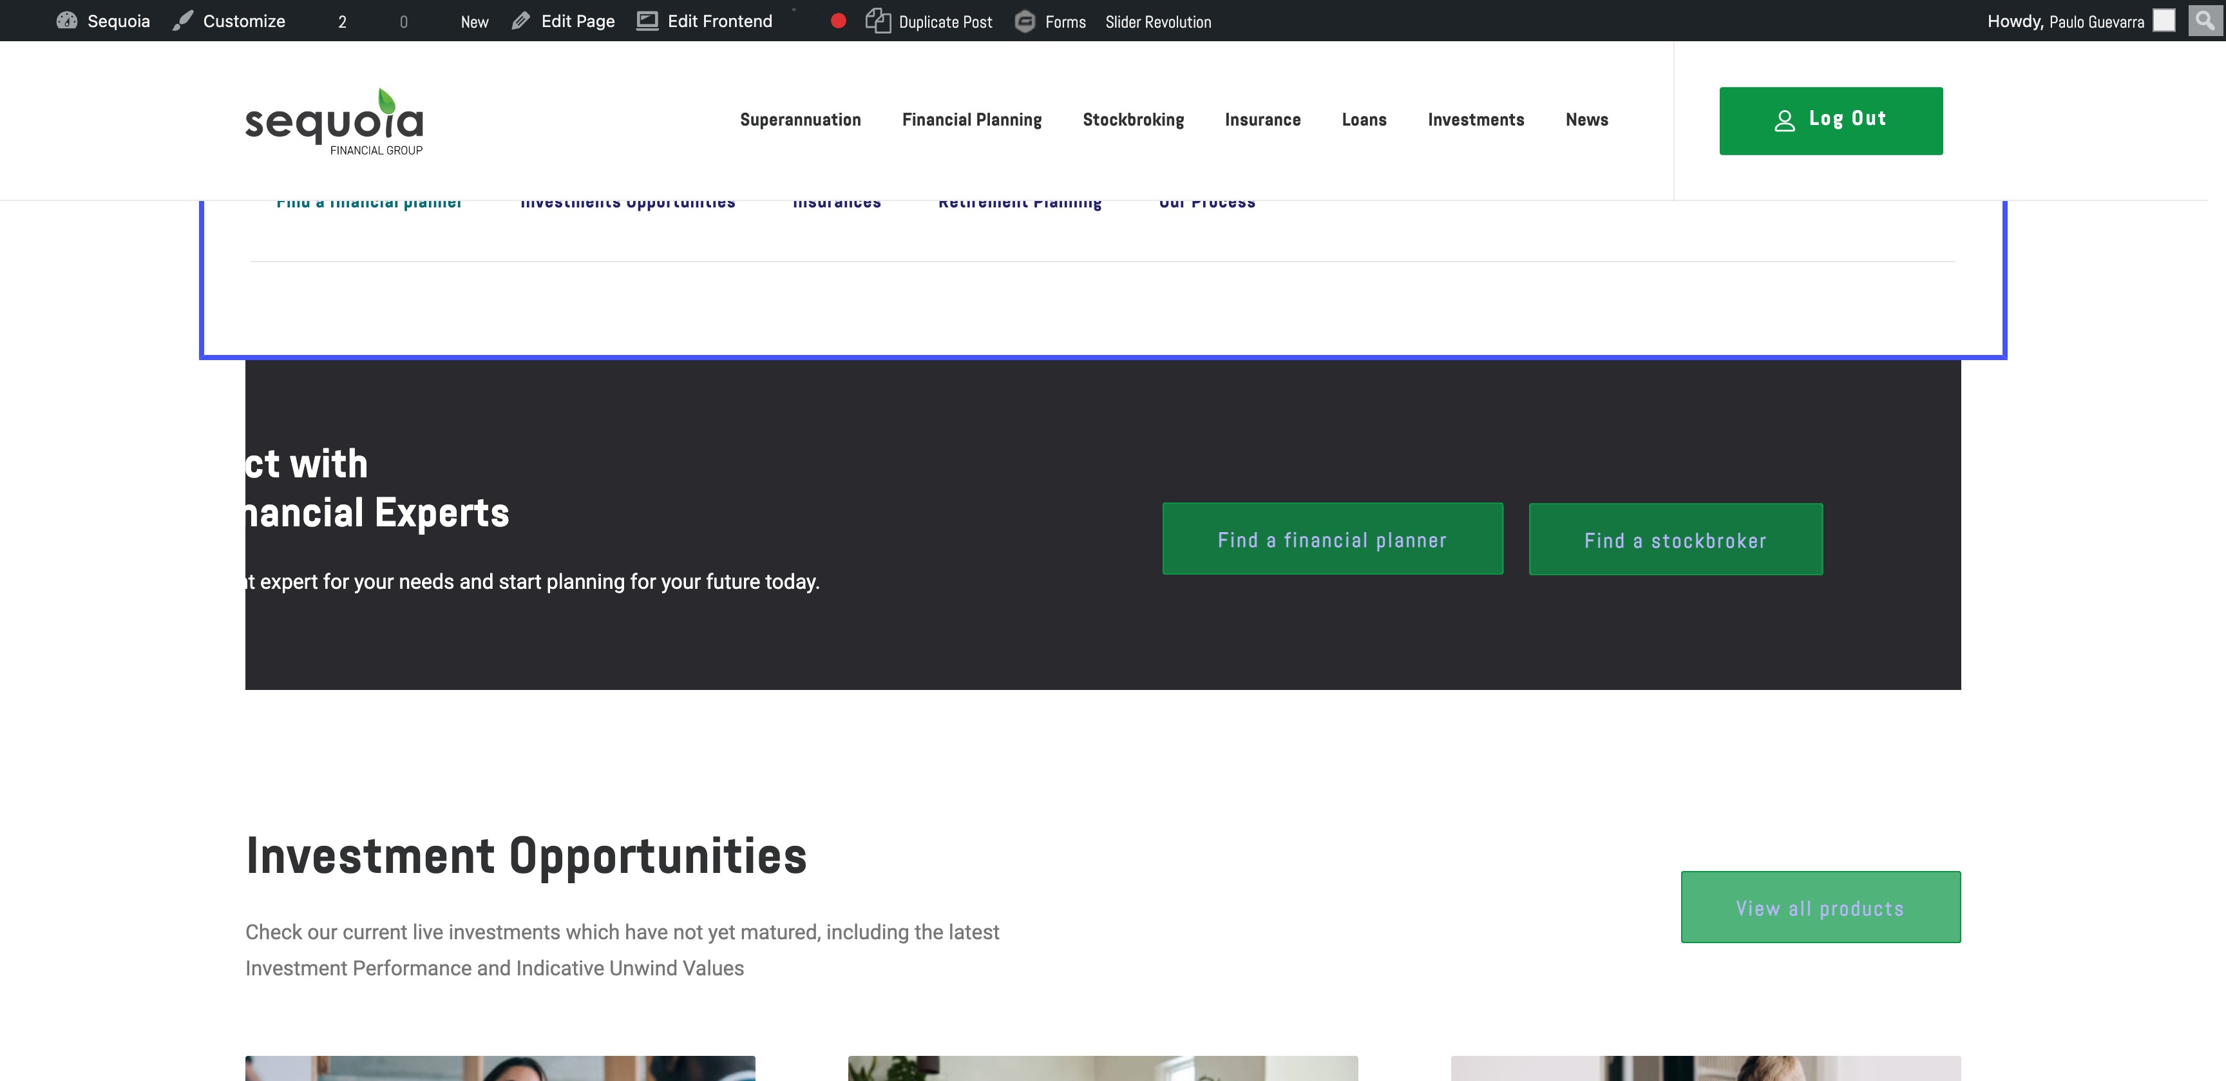
Task: Click View all products button
Action: pyautogui.click(x=1820, y=907)
